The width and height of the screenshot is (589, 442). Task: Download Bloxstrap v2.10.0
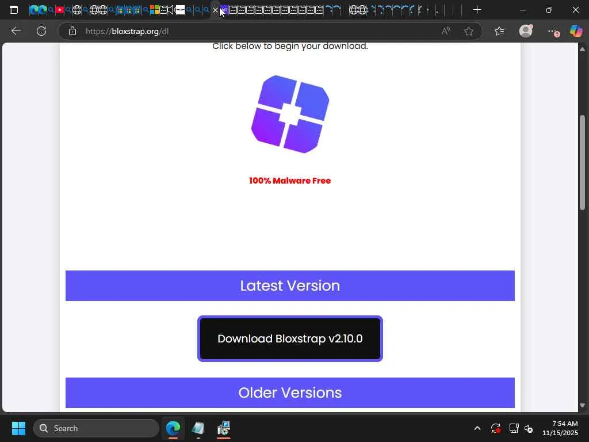pyautogui.click(x=290, y=338)
